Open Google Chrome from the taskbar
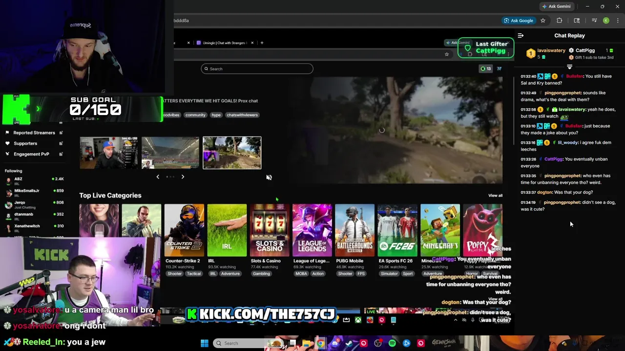 320,343
